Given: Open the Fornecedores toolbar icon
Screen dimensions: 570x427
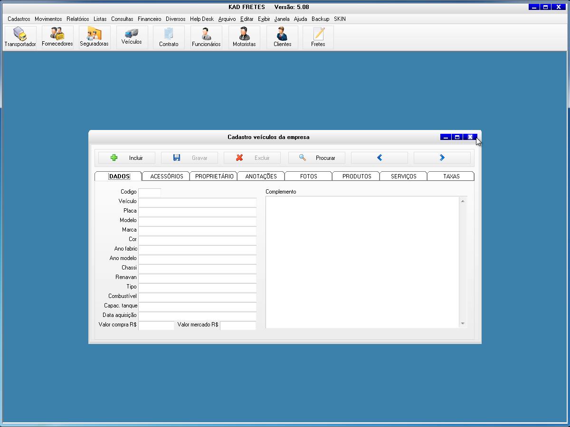Looking at the screenshot, I should [x=57, y=37].
